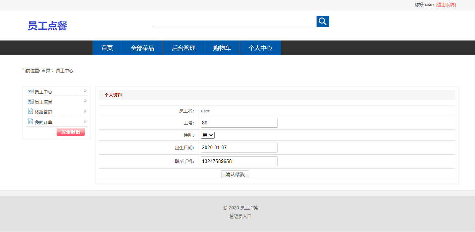Click the 安全退出 logout button
This screenshot has width=475, height=232.
(70, 132)
